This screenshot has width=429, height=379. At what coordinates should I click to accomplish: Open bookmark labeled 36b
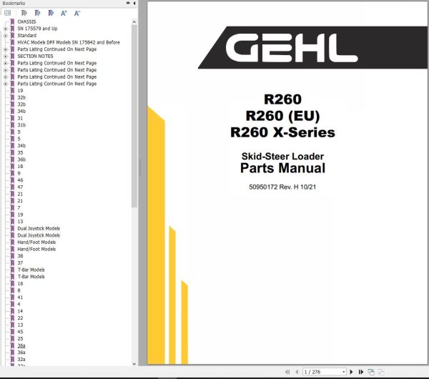(21, 159)
